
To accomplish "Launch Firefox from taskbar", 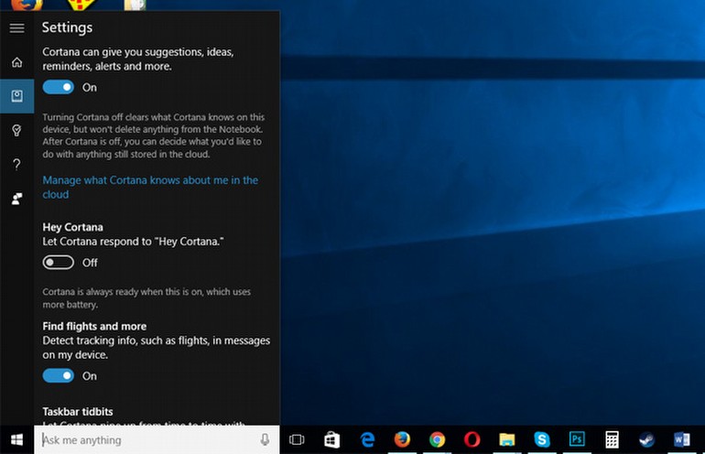I will pyautogui.click(x=402, y=439).
